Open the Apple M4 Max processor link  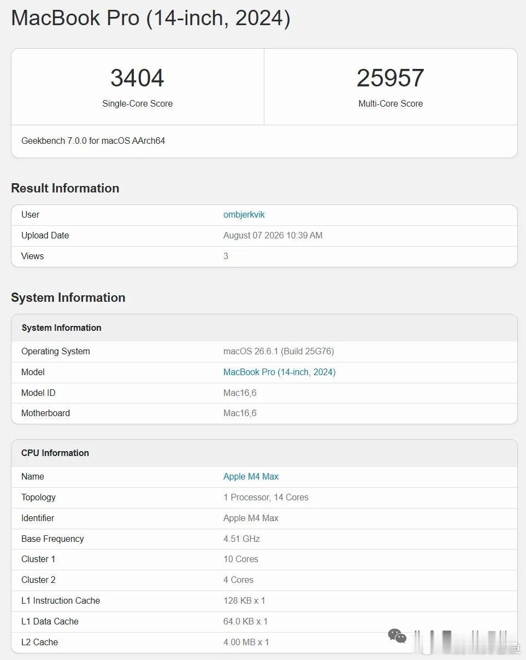(x=251, y=476)
